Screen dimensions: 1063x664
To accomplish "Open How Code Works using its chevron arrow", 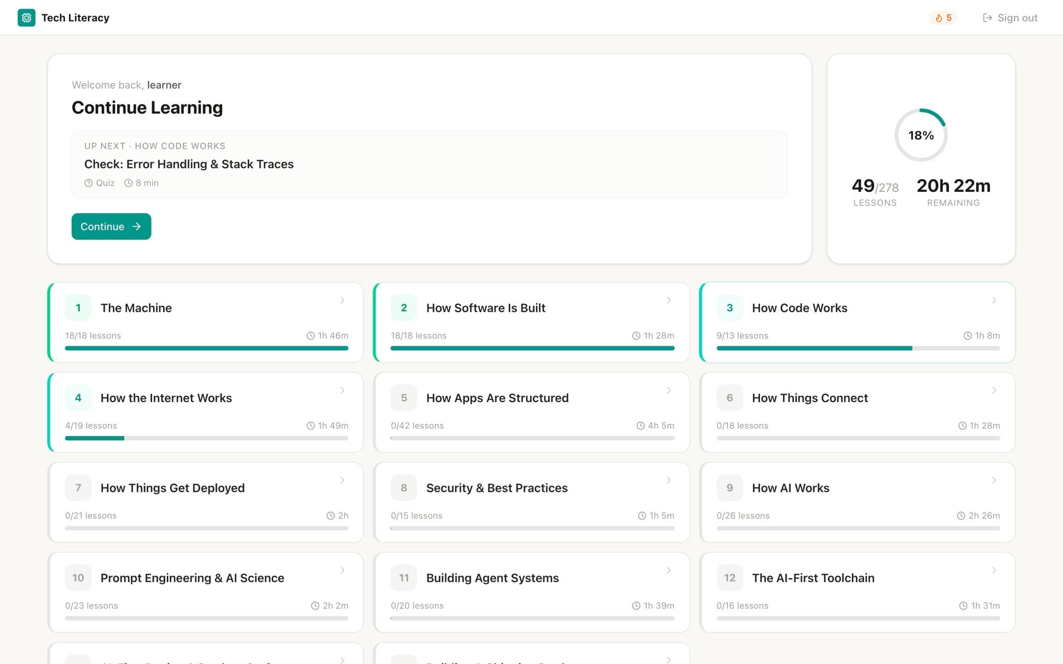I will click(994, 301).
